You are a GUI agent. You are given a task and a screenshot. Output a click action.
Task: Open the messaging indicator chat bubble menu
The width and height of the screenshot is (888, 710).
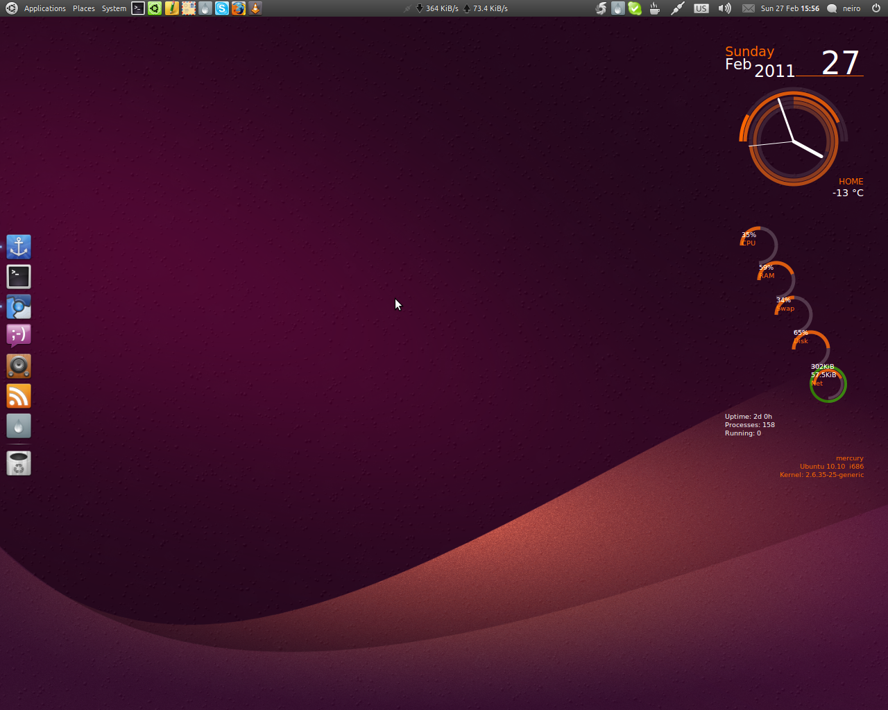[830, 8]
